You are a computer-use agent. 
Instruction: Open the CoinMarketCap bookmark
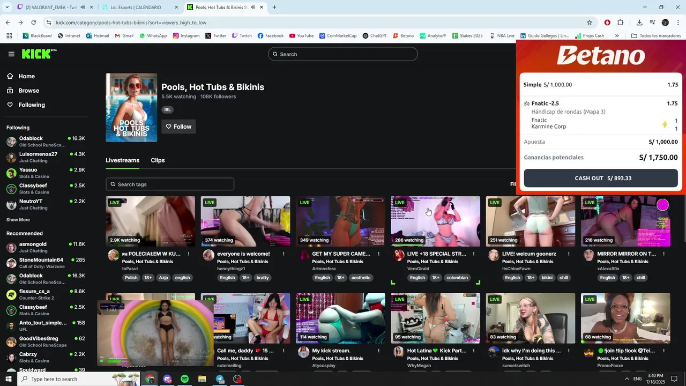click(x=338, y=36)
